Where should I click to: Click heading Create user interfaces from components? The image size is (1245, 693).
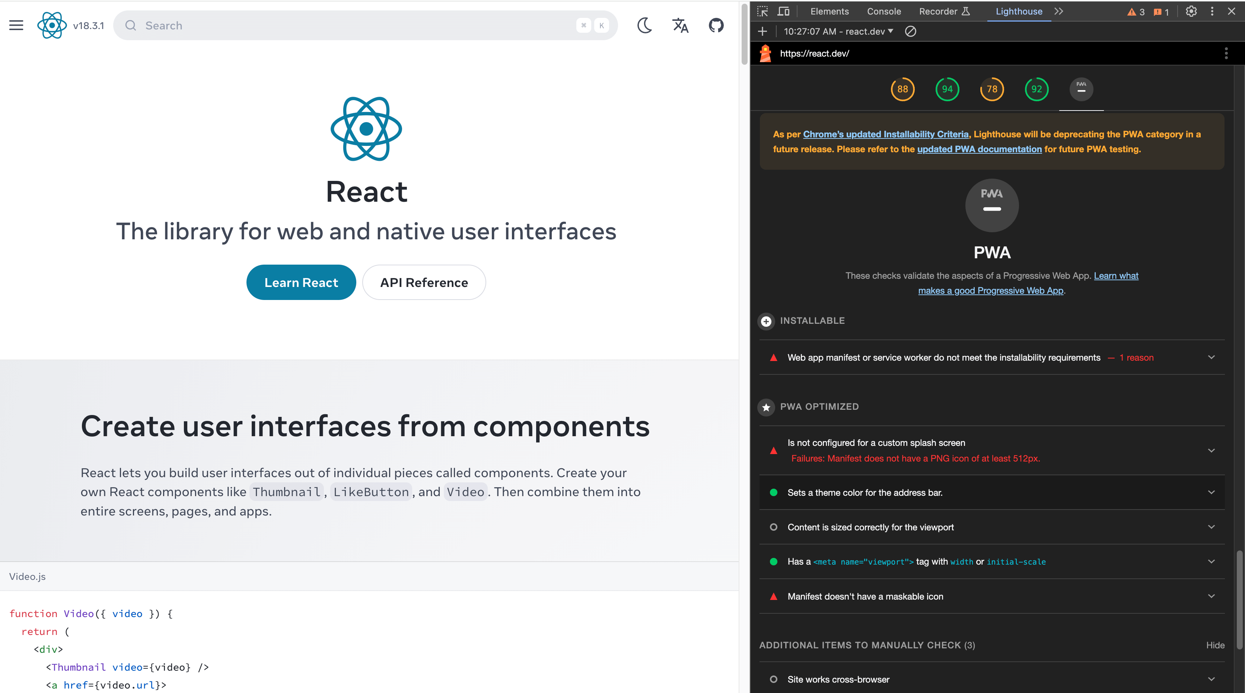[365, 427]
